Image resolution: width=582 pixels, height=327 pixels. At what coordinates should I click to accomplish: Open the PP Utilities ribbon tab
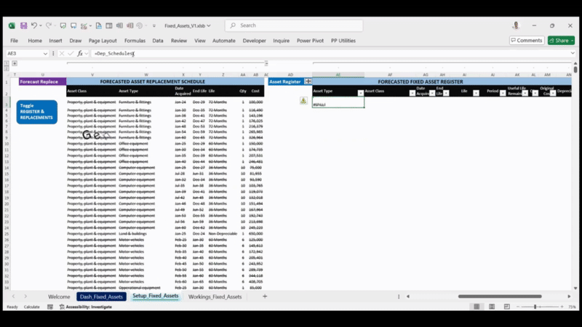click(x=343, y=41)
